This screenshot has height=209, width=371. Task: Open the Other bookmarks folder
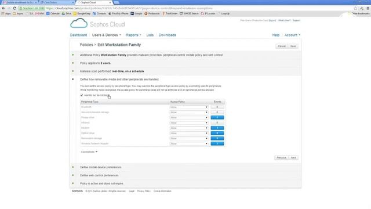(359, 13)
